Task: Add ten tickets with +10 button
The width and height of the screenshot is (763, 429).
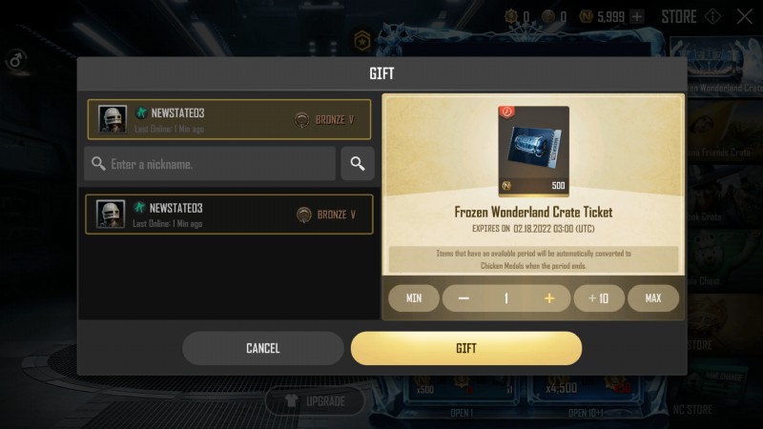Action: 599,298
